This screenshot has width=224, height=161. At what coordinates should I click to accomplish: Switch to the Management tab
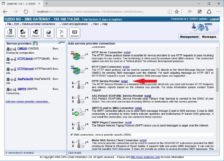189,37
